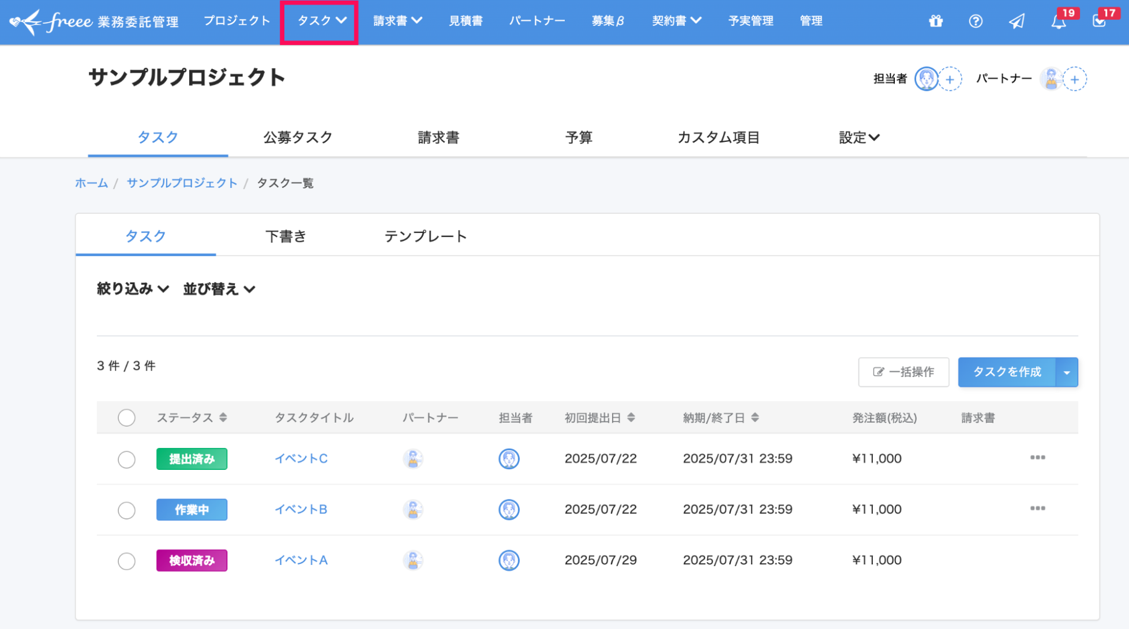Click the 提出済み status badge

pyautogui.click(x=192, y=459)
